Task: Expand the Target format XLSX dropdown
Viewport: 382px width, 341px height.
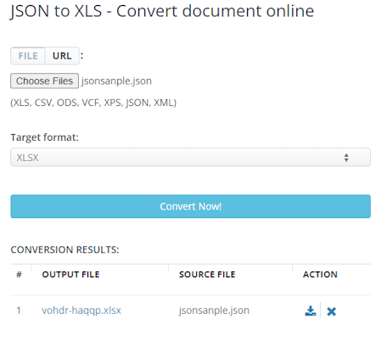Action: pyautogui.click(x=190, y=157)
